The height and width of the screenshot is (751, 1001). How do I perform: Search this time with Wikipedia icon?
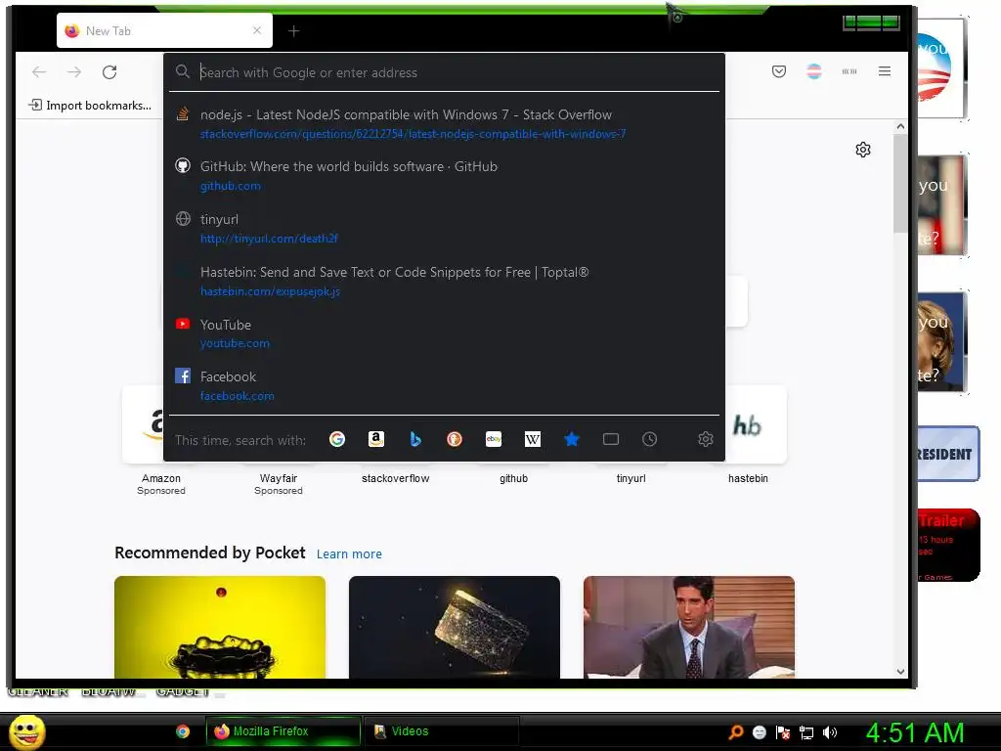pyautogui.click(x=533, y=439)
